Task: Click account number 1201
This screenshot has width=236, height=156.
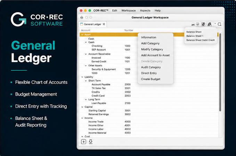Action: click(x=127, y=73)
